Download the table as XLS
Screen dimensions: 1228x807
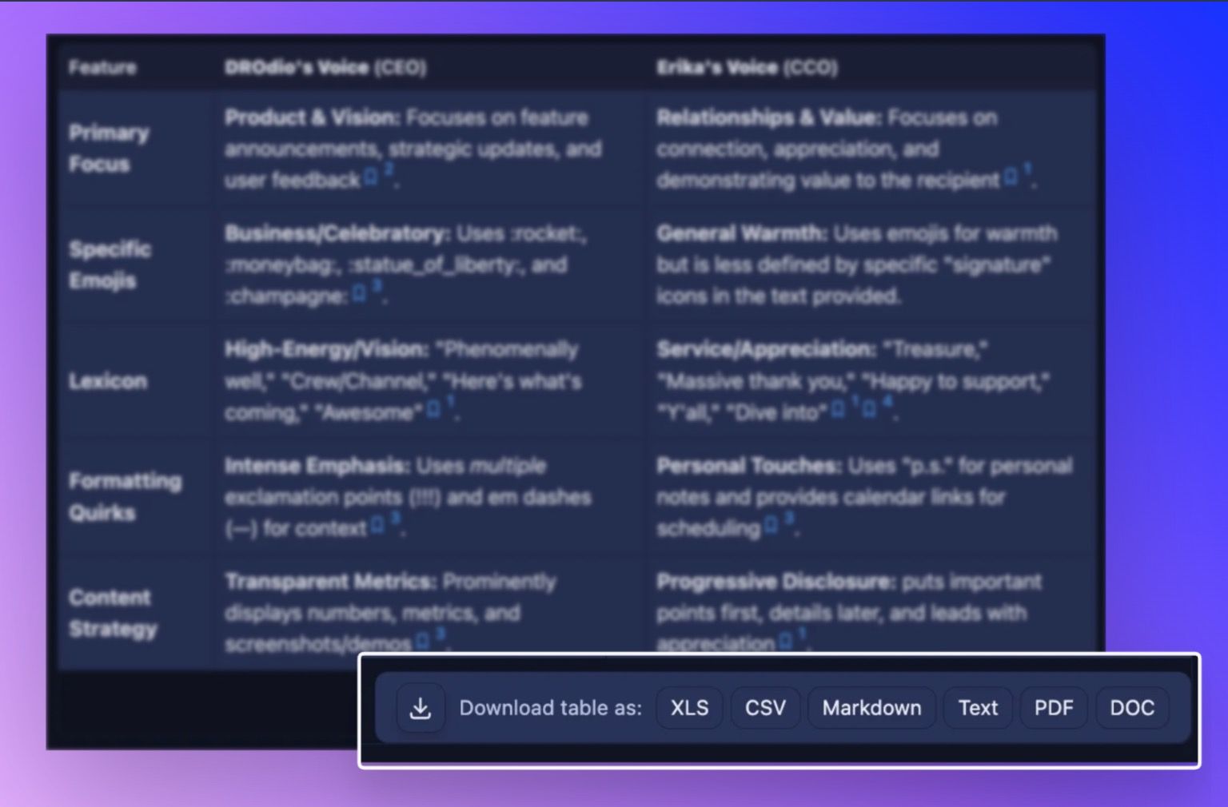tap(689, 708)
